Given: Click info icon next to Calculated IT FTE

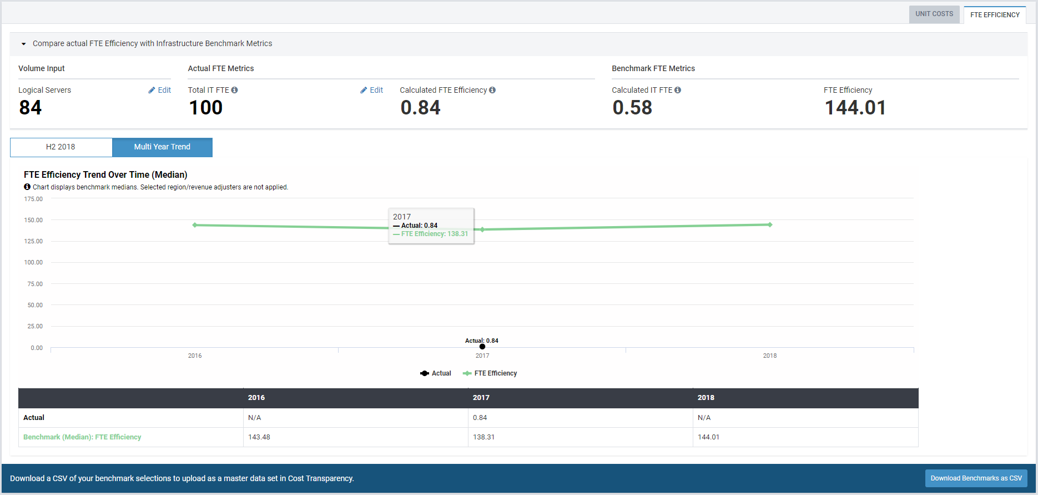Looking at the screenshot, I should 678,90.
